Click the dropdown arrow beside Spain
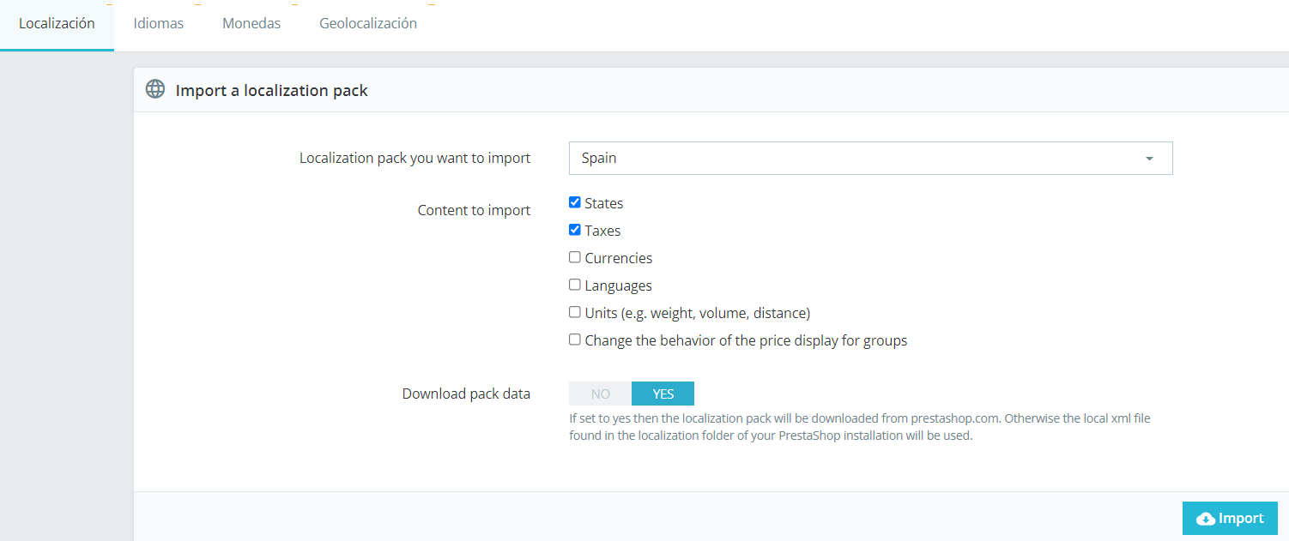This screenshot has height=541, width=1289. tap(1149, 159)
